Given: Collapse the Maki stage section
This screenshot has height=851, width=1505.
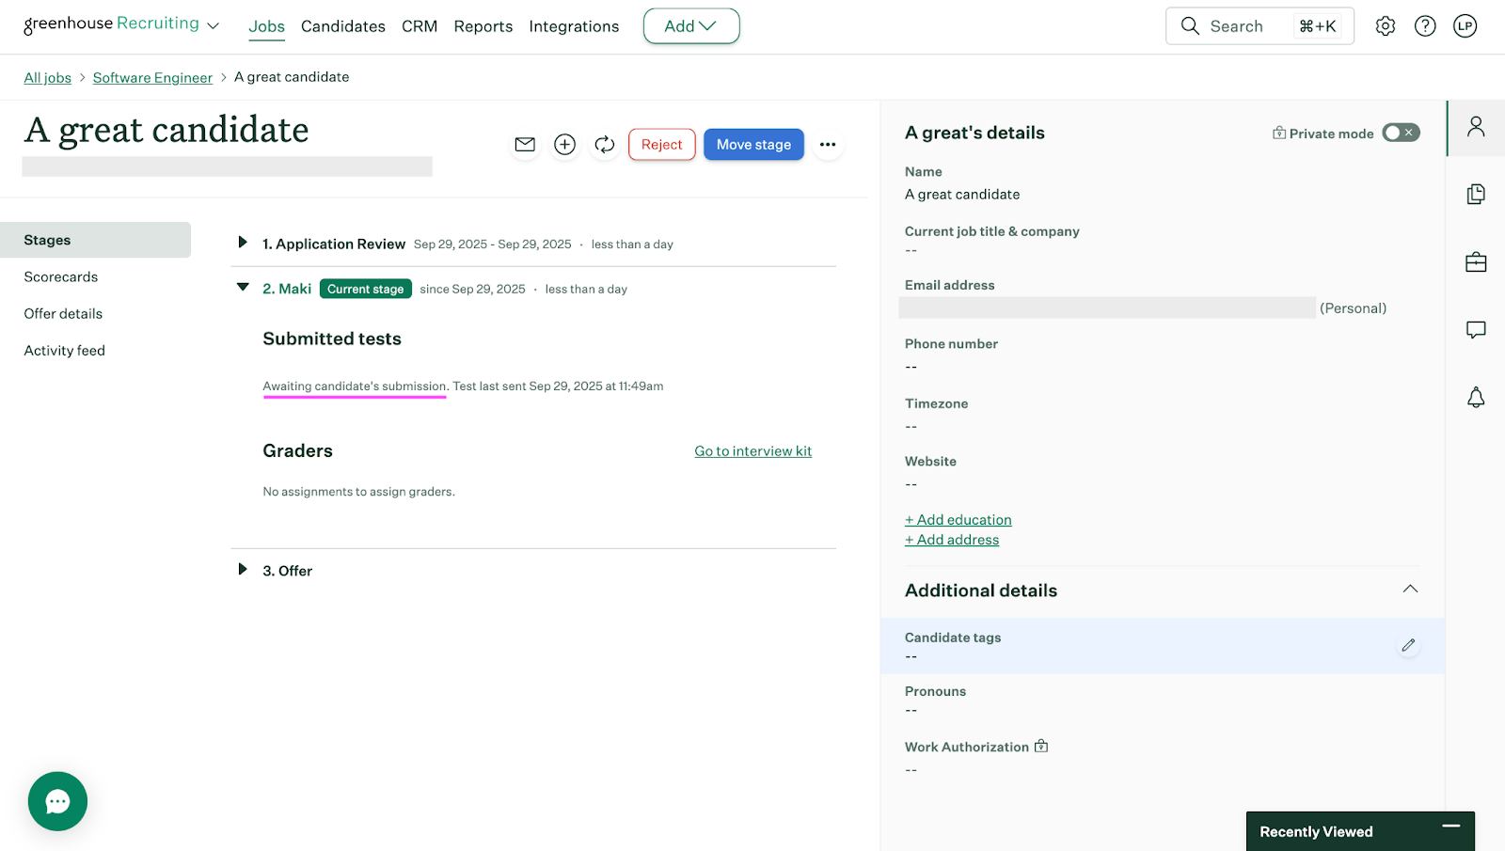Looking at the screenshot, I should [243, 288].
